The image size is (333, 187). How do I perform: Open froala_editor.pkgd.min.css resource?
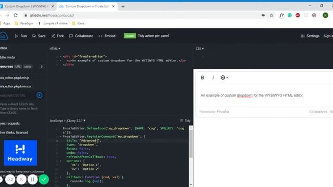click(x=16, y=86)
